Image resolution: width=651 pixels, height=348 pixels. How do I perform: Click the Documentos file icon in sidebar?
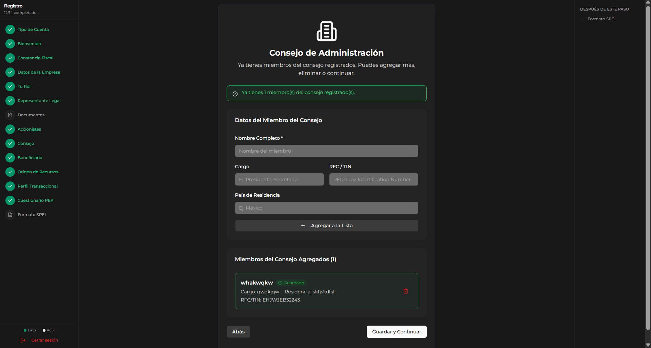[x=10, y=115]
